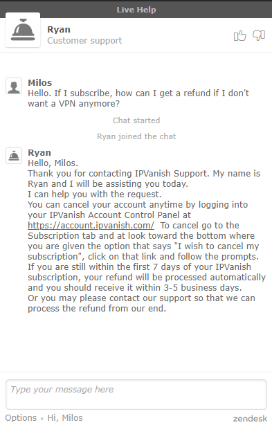
Task: Click the 'Customer support' subtitle
Action: click(84, 41)
